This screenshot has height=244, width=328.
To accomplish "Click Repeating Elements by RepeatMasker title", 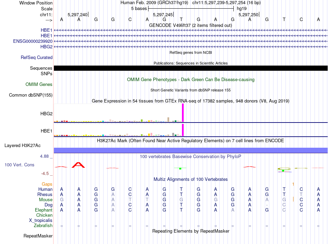I will [191, 231].
